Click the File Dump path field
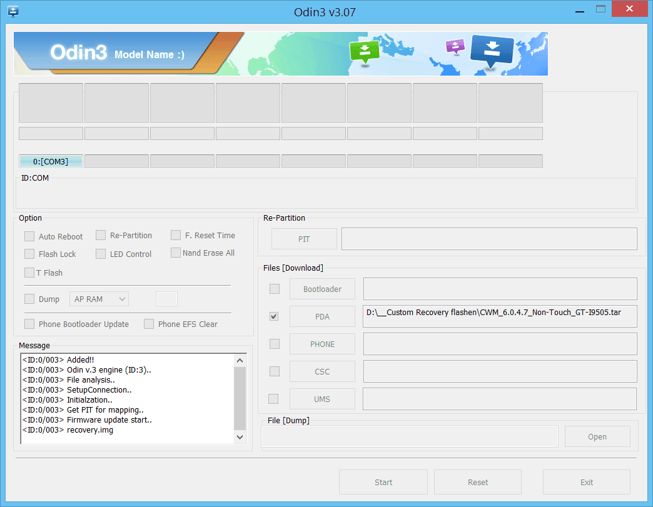This screenshot has width=653, height=507. coord(409,436)
